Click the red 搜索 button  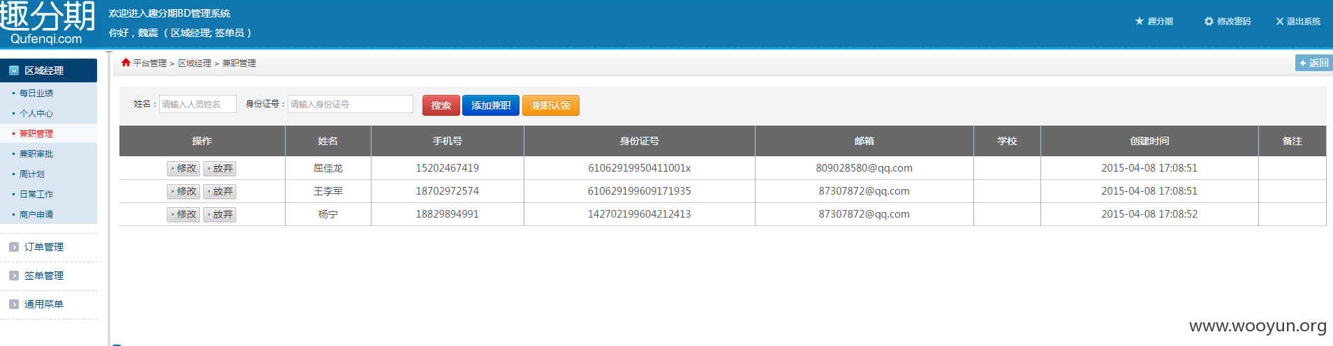point(441,105)
